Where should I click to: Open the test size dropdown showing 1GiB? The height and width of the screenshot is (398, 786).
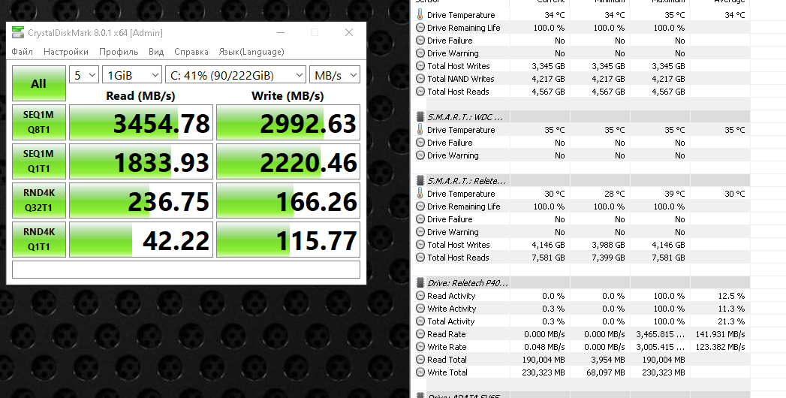(x=132, y=75)
